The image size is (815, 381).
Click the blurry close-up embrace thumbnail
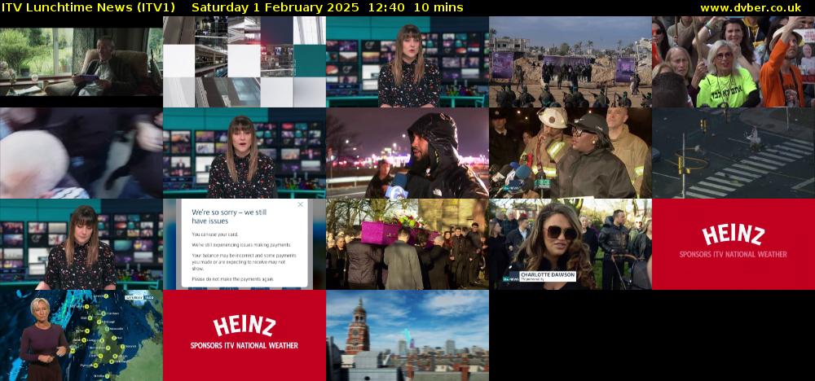[x=81, y=153]
